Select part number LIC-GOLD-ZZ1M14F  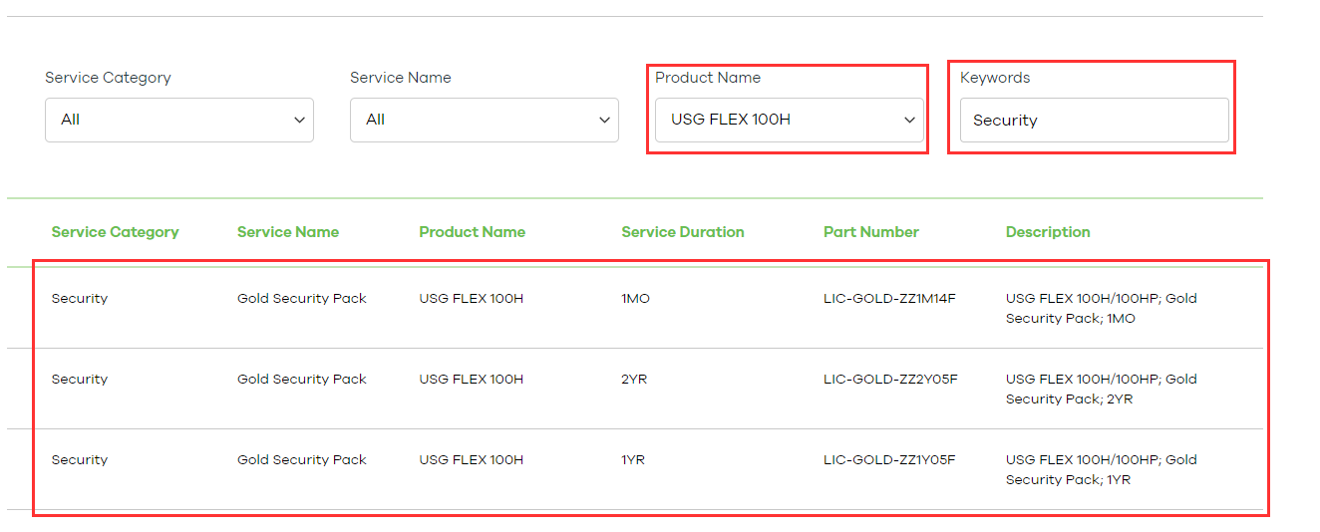pos(889,298)
